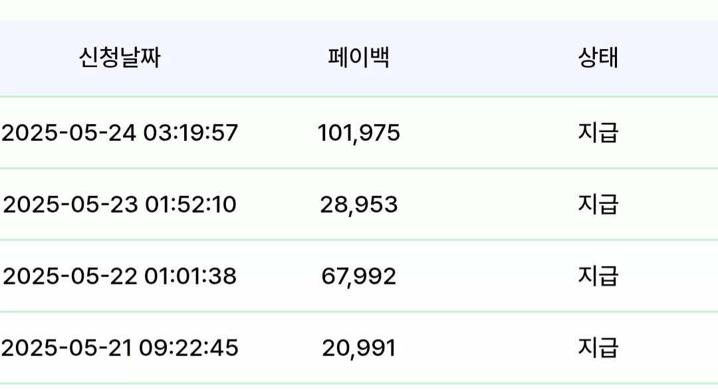The height and width of the screenshot is (390, 718).
Task: Click the time 01:52:10 in the second row
Action: click(191, 204)
